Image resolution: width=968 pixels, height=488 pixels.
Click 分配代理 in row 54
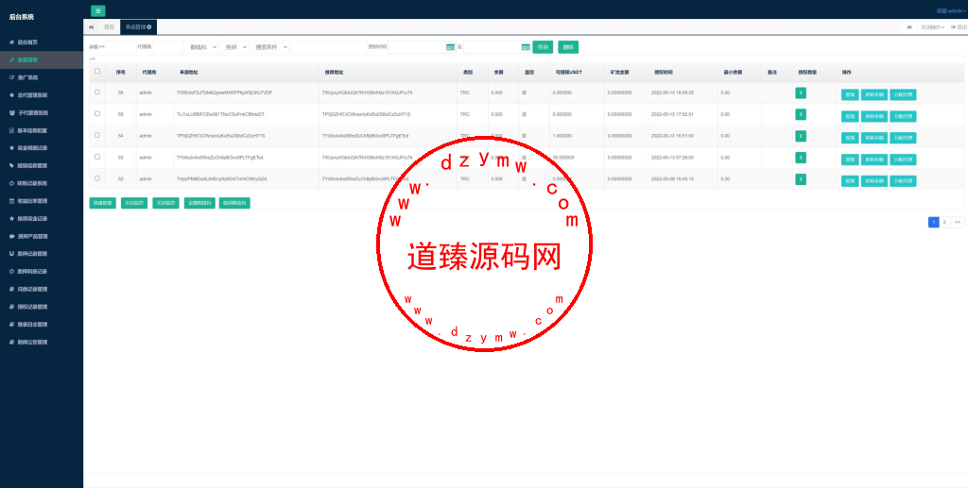coord(903,138)
